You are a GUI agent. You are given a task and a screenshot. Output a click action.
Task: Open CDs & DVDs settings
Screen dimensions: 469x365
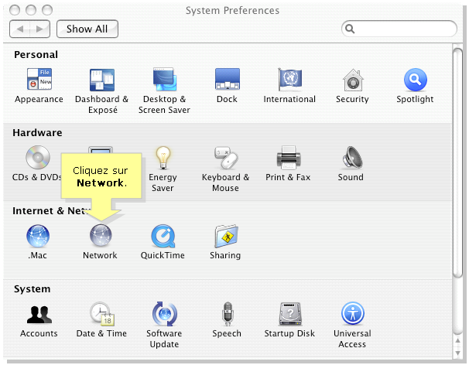[x=37, y=159]
